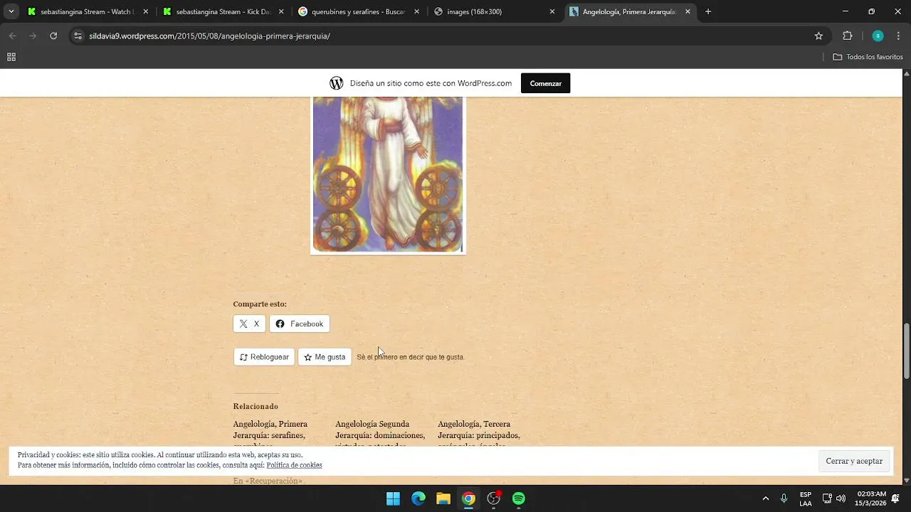Open the Chrome profile avatar

point(878,36)
